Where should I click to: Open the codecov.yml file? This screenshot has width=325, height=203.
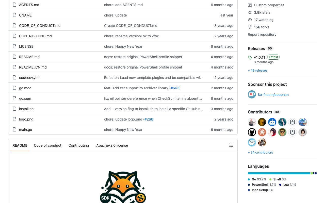[29, 78]
